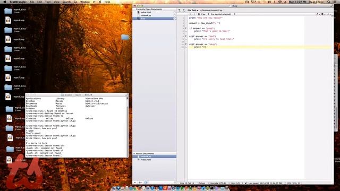Select if.py in the open documents list
This screenshot has width=340, height=191.
click(155, 19)
